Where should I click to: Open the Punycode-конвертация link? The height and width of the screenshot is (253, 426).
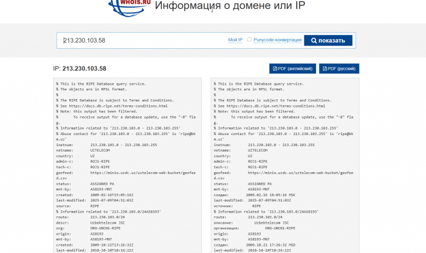click(x=277, y=40)
